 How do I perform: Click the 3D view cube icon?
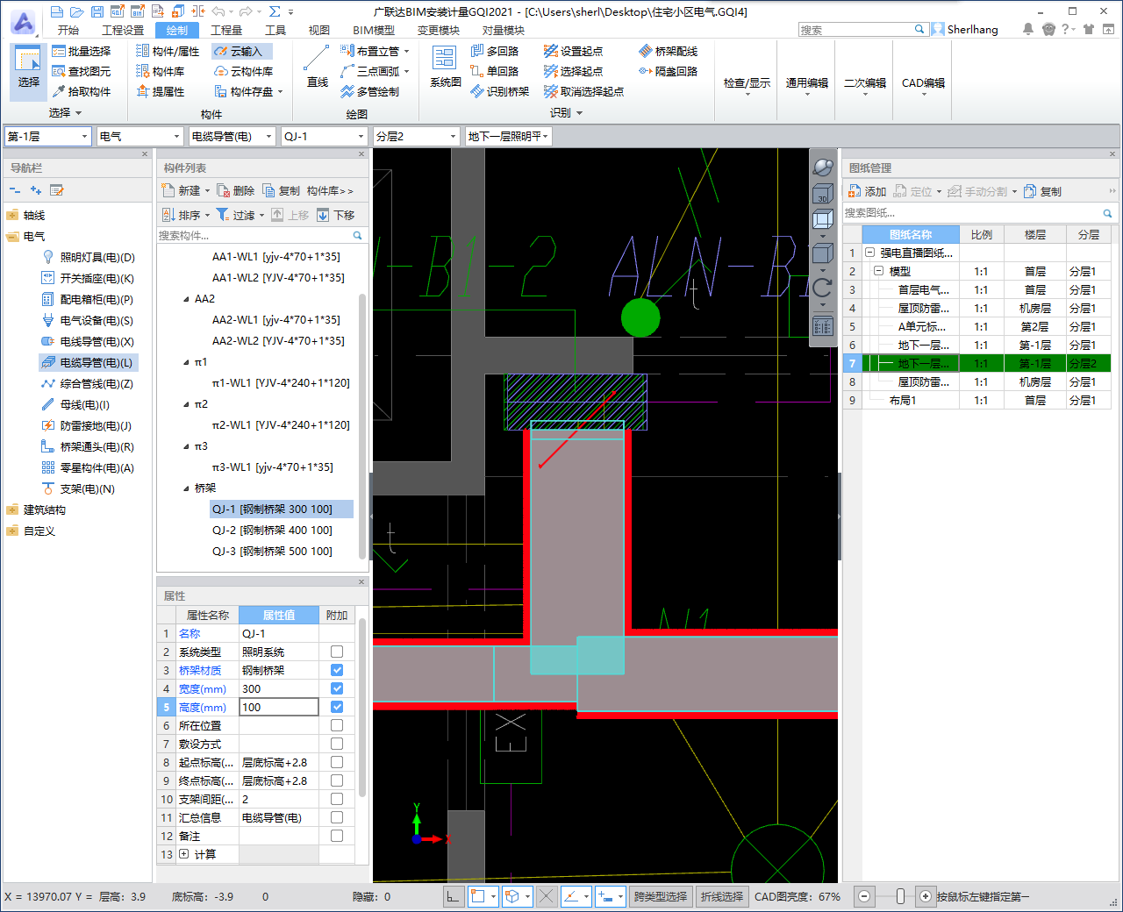click(x=822, y=193)
